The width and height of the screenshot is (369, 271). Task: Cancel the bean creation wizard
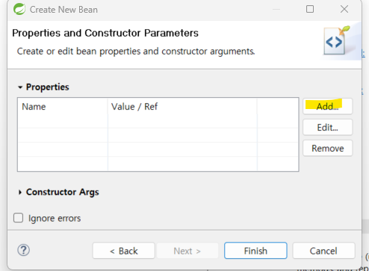pos(323,251)
